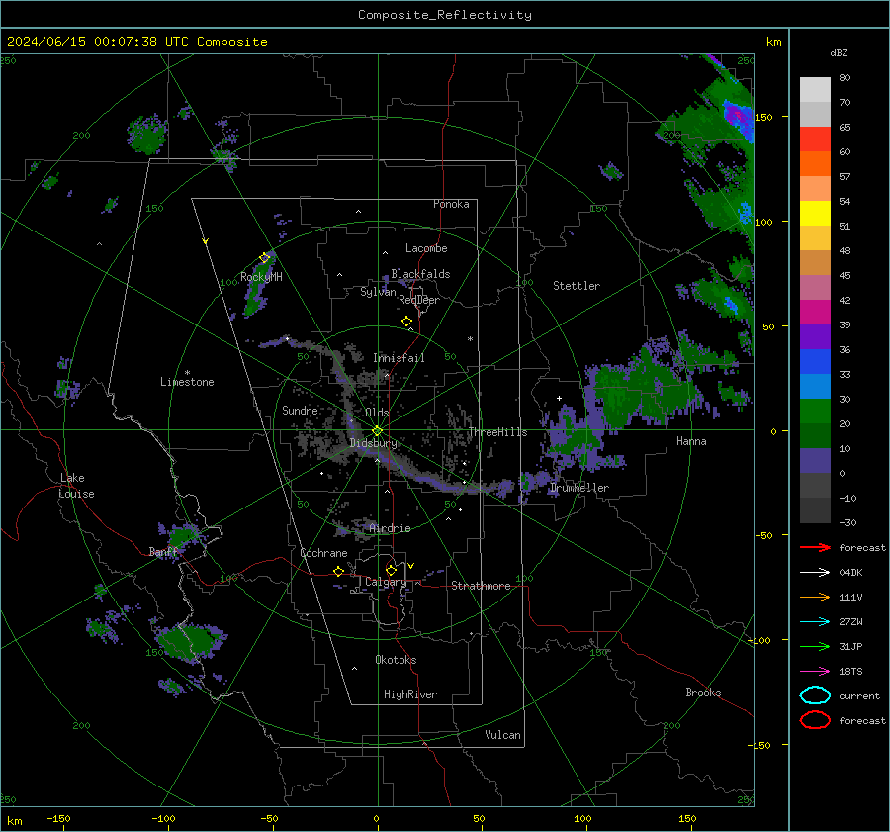This screenshot has width=890, height=832.
Task: Click the yellow V marker northwest of RockyMH
Action: 206,241
